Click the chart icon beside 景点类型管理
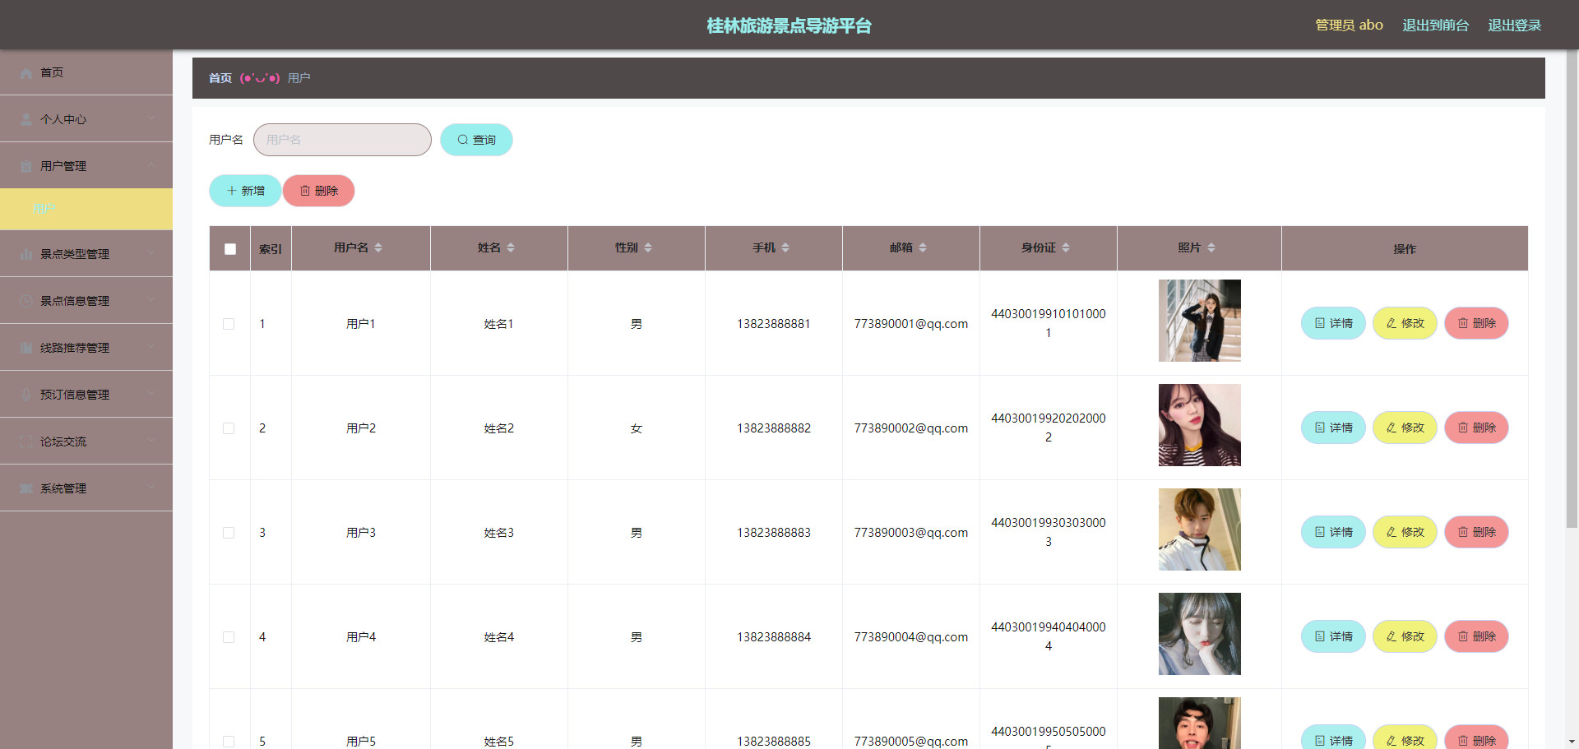1579x749 pixels. 26,254
